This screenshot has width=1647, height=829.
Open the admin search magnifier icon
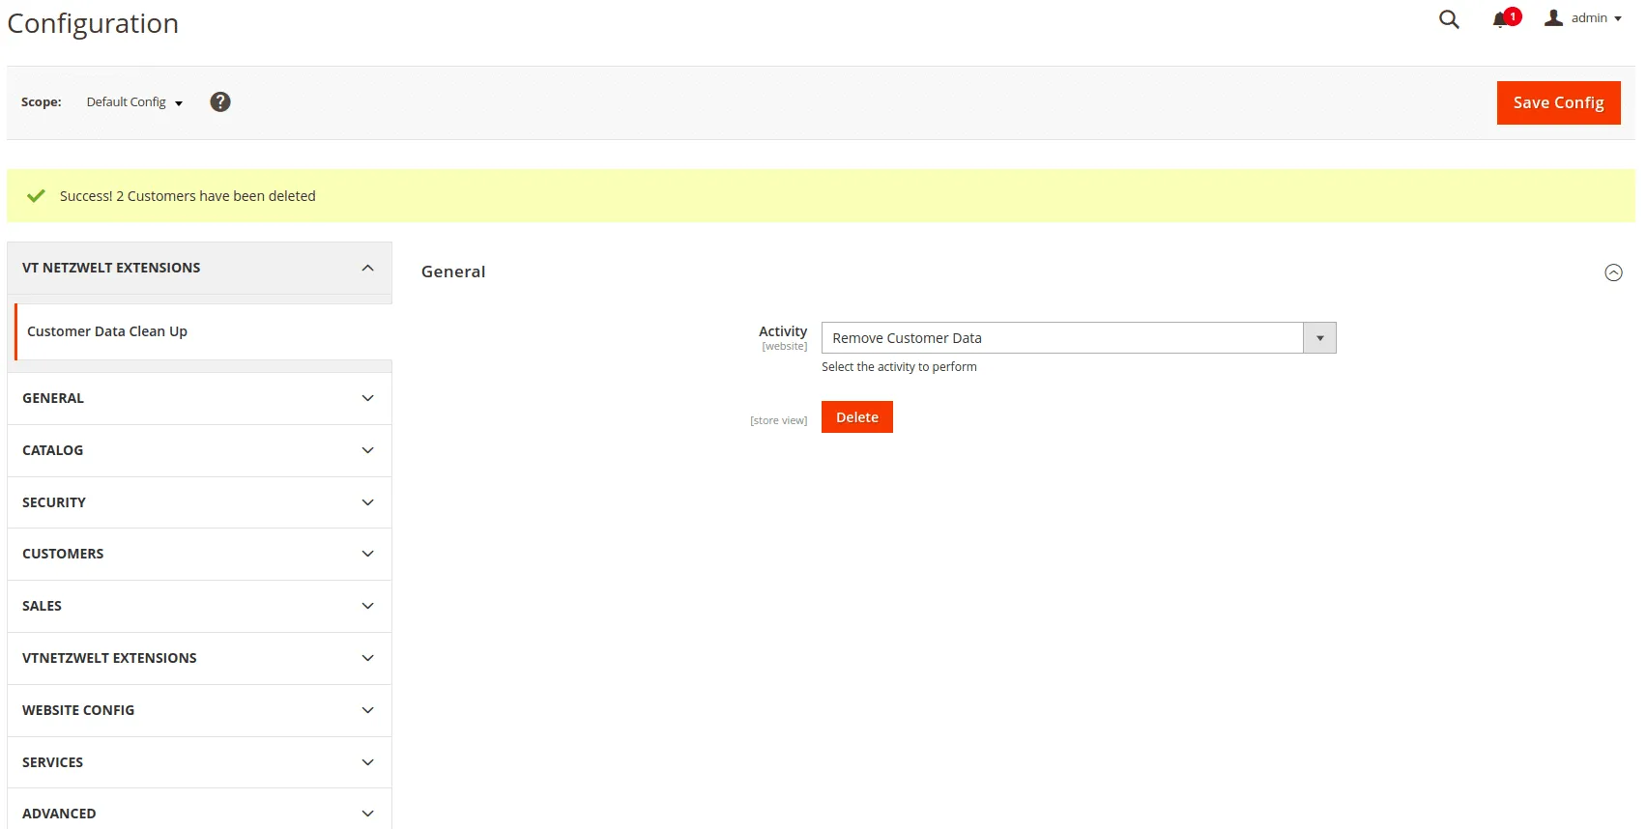[1448, 19]
